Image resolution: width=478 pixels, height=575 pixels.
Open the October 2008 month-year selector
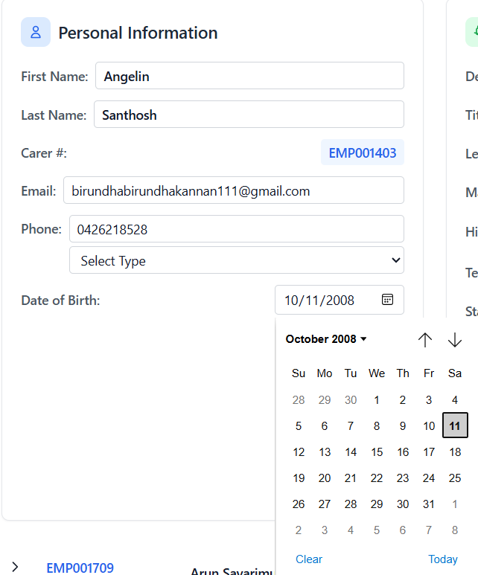click(x=326, y=339)
